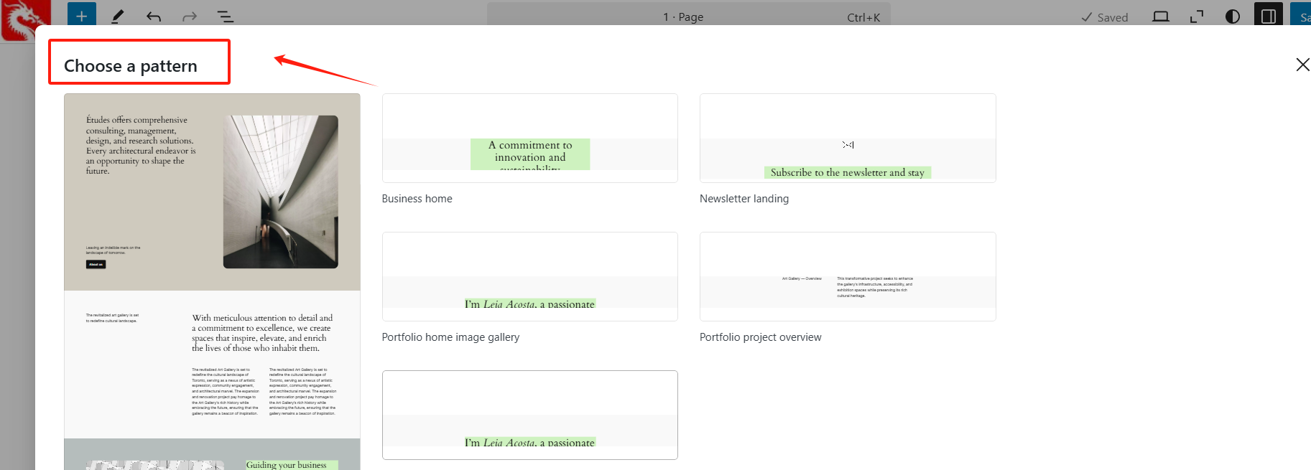This screenshot has width=1311, height=470.
Task: Click the Redo arrow
Action: (190, 16)
